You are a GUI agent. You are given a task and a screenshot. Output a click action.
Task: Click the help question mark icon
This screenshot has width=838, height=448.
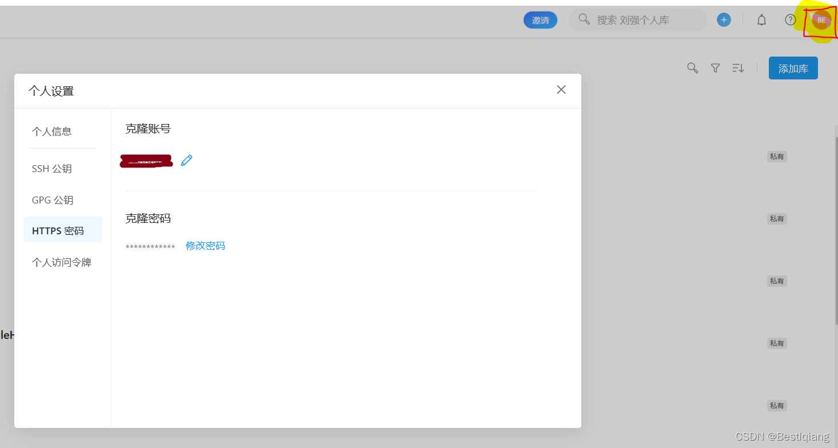tap(790, 19)
